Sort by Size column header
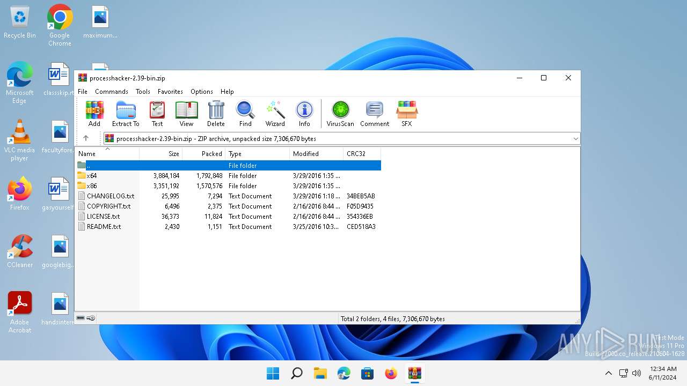Viewport: 687px width, 386px height. point(161,154)
